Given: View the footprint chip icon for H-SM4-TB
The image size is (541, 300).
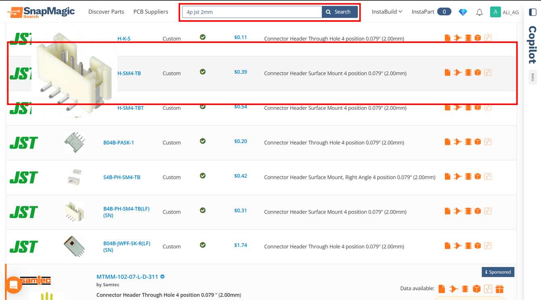Looking at the screenshot, I should pyautogui.click(x=468, y=73).
